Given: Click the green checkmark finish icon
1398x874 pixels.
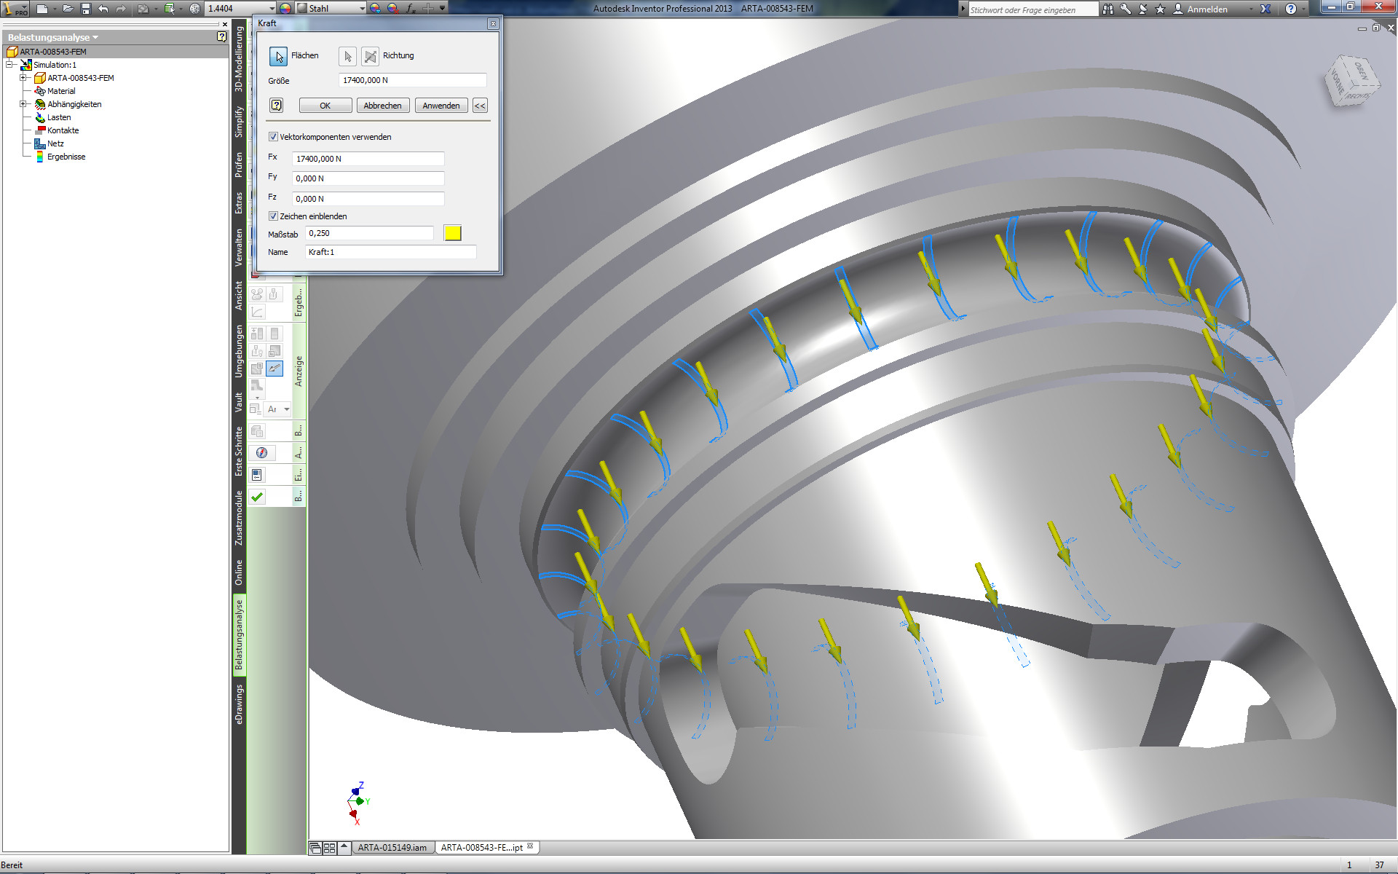Looking at the screenshot, I should point(257,497).
